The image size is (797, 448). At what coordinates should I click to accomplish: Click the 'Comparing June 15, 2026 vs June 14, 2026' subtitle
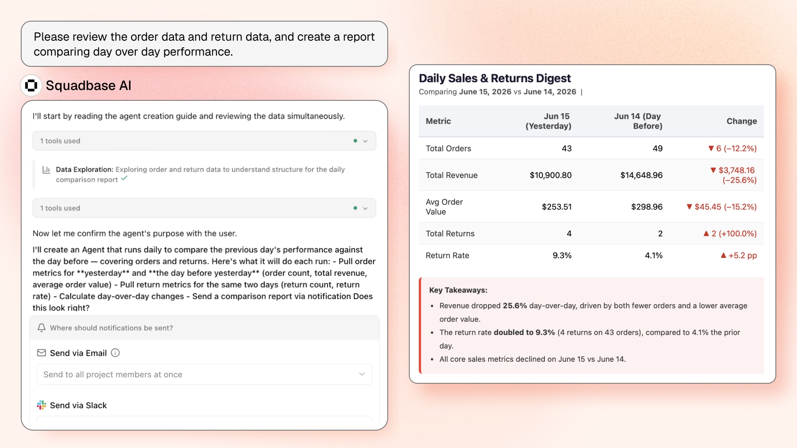click(x=497, y=92)
